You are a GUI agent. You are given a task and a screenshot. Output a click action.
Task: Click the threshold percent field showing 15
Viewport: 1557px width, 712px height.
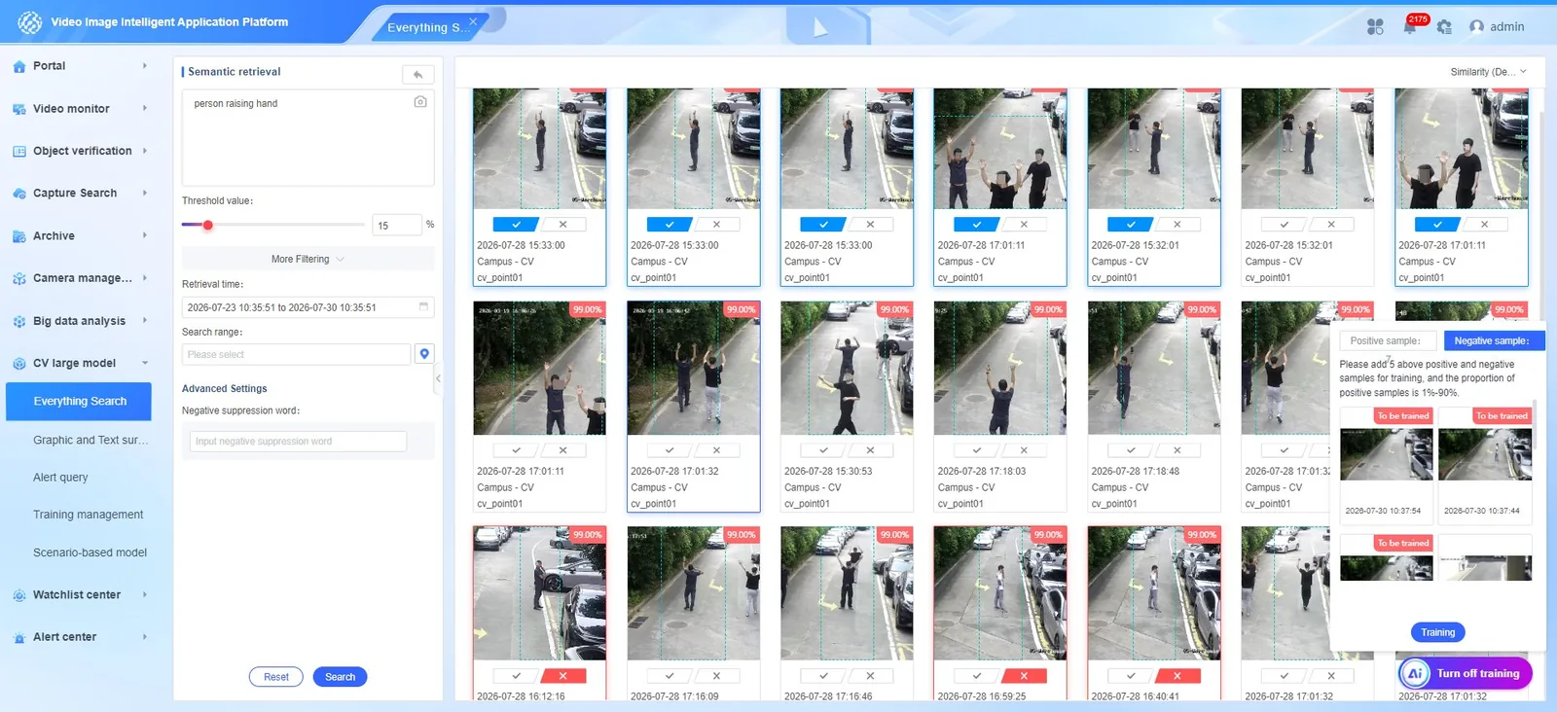click(396, 225)
